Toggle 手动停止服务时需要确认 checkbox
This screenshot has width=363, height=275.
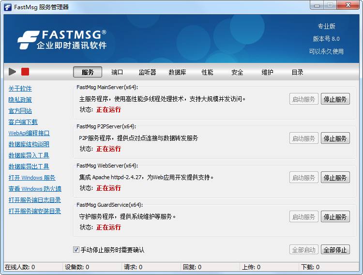[76, 249]
